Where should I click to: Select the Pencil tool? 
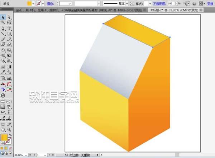coord(9,39)
